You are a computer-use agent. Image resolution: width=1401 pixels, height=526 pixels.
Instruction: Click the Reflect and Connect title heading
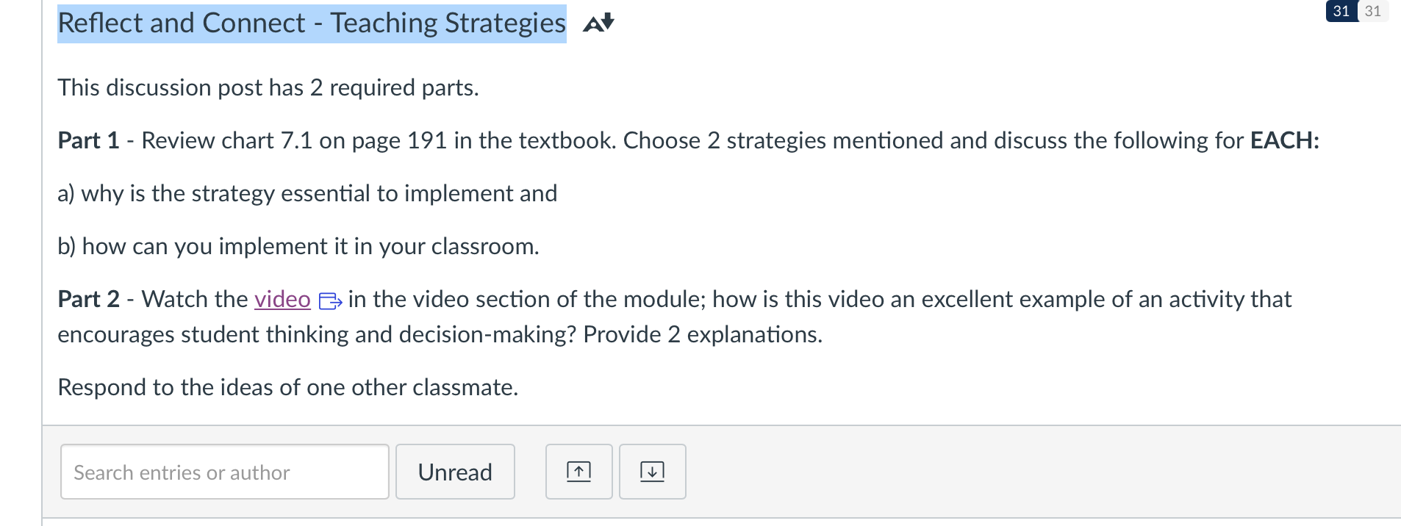pos(312,24)
